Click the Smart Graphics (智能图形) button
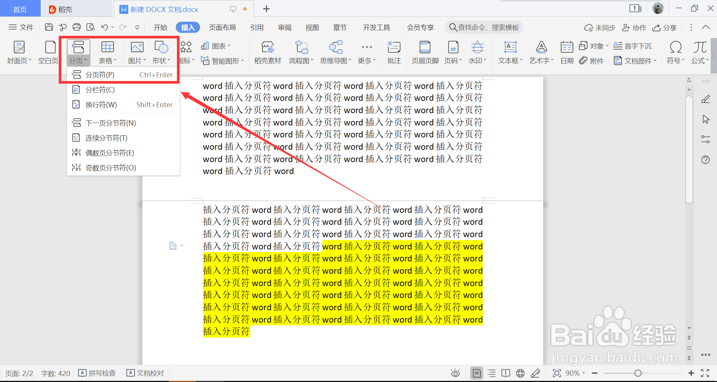The image size is (717, 382). click(223, 60)
